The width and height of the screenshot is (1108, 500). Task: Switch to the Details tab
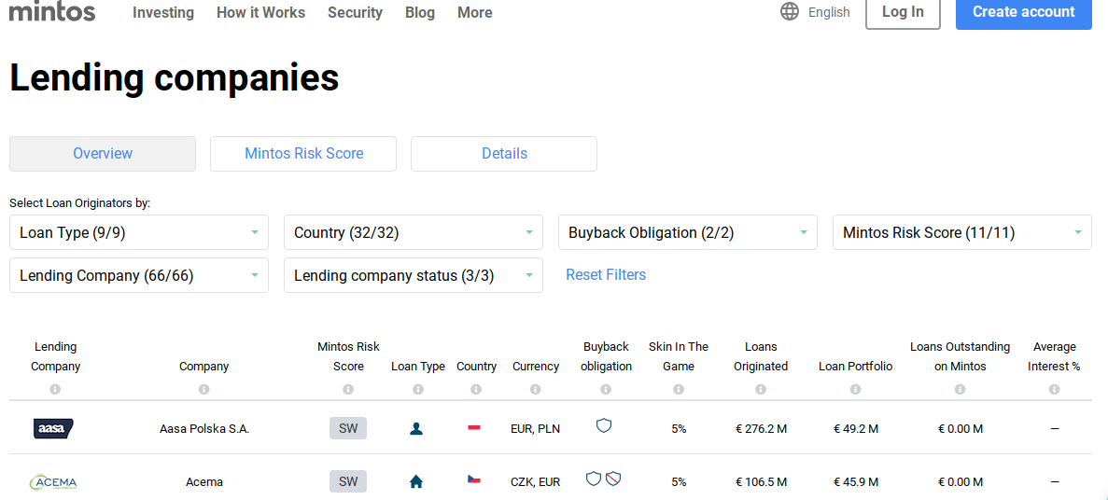504,153
